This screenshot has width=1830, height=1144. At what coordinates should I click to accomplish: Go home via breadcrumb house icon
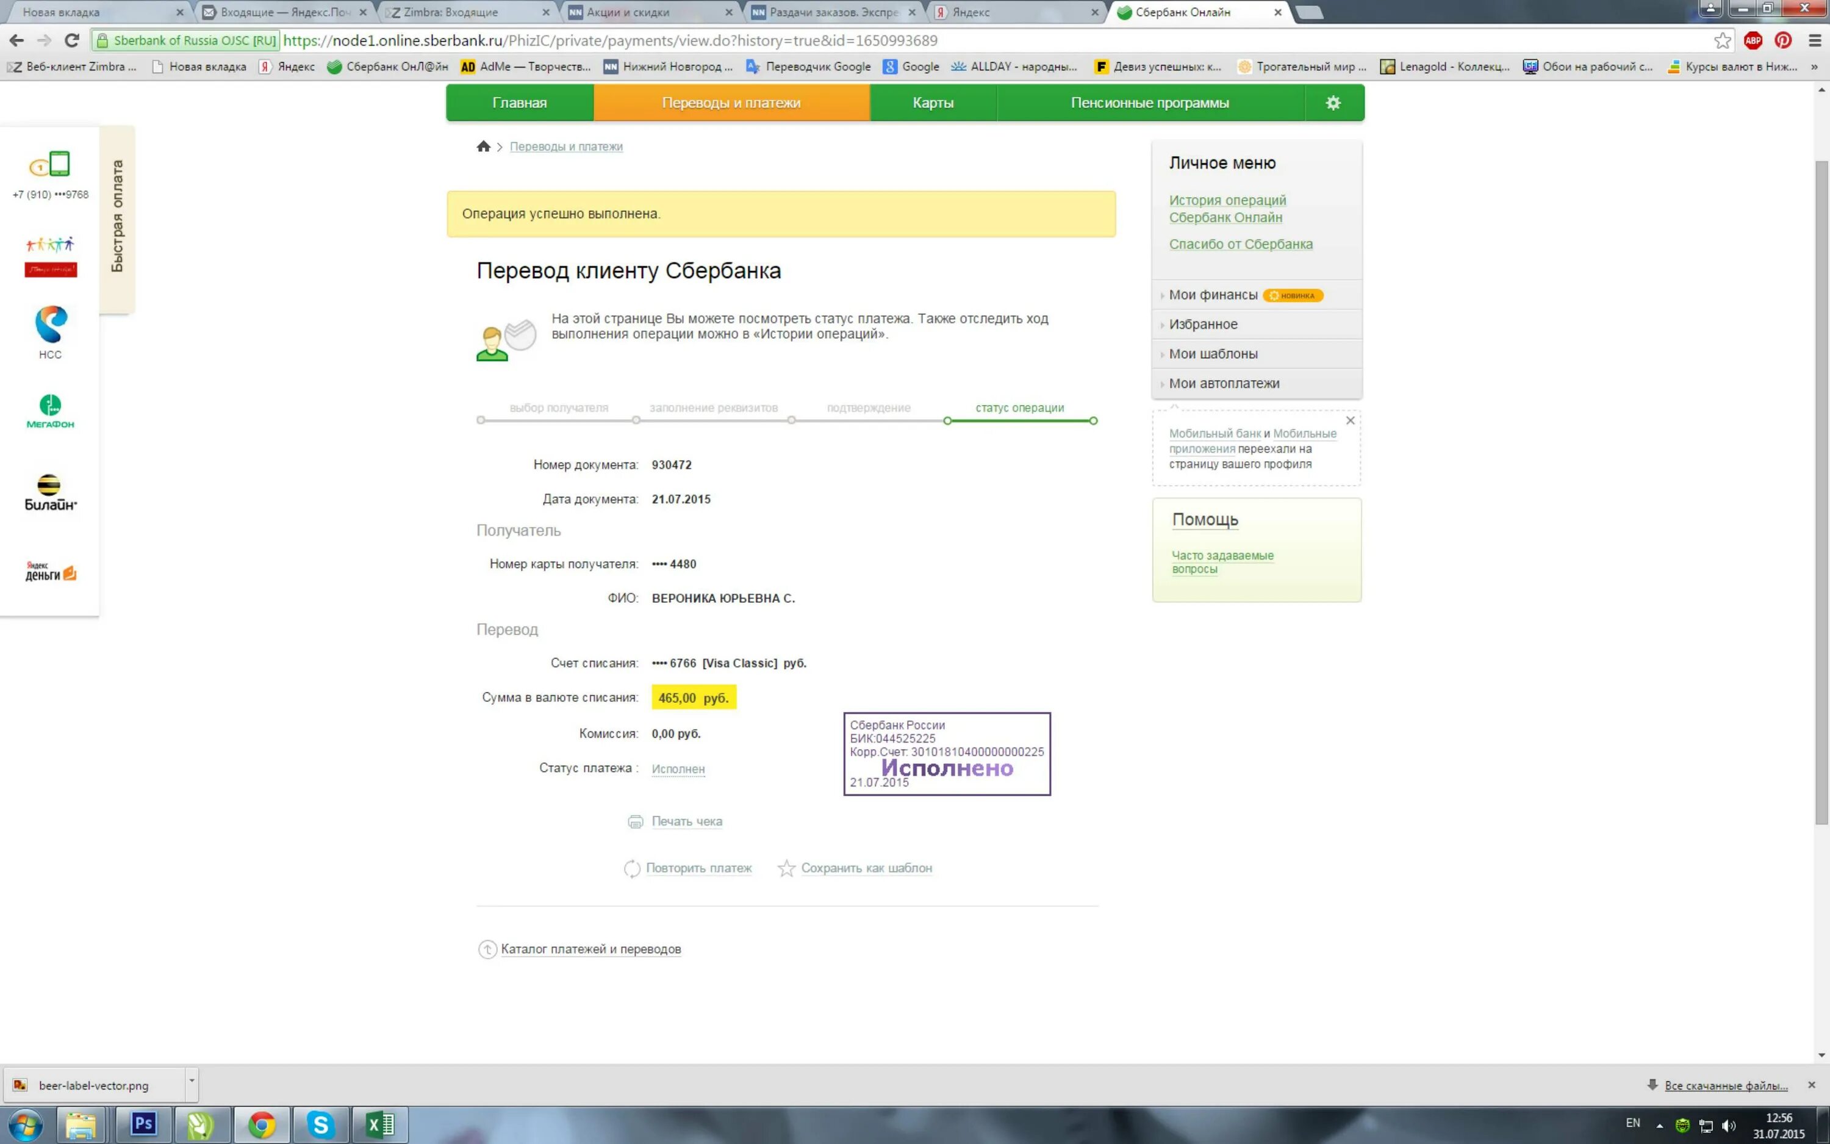tap(483, 146)
